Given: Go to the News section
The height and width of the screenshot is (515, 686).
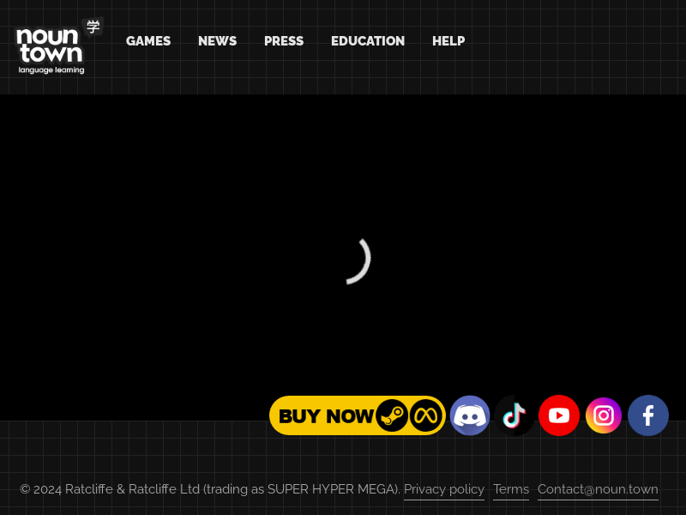Looking at the screenshot, I should point(217,41).
